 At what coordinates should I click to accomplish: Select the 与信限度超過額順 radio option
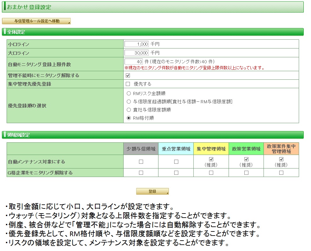point(129,101)
